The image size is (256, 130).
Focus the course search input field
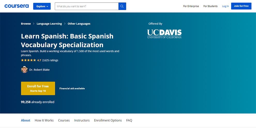87,6
